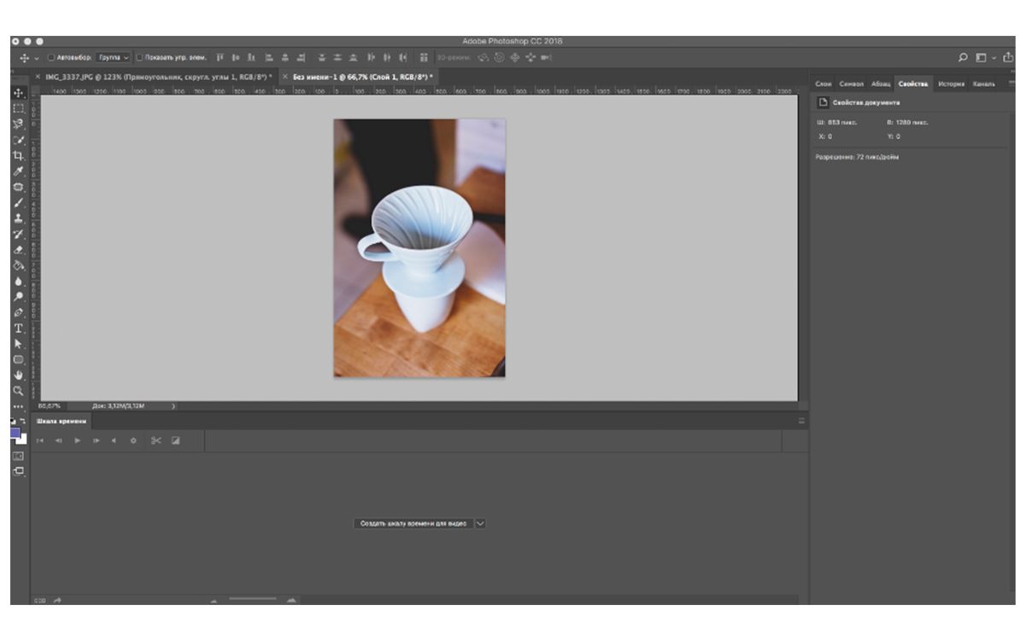Select the Шкала времени panel tab
1025x640 pixels.
coord(61,422)
